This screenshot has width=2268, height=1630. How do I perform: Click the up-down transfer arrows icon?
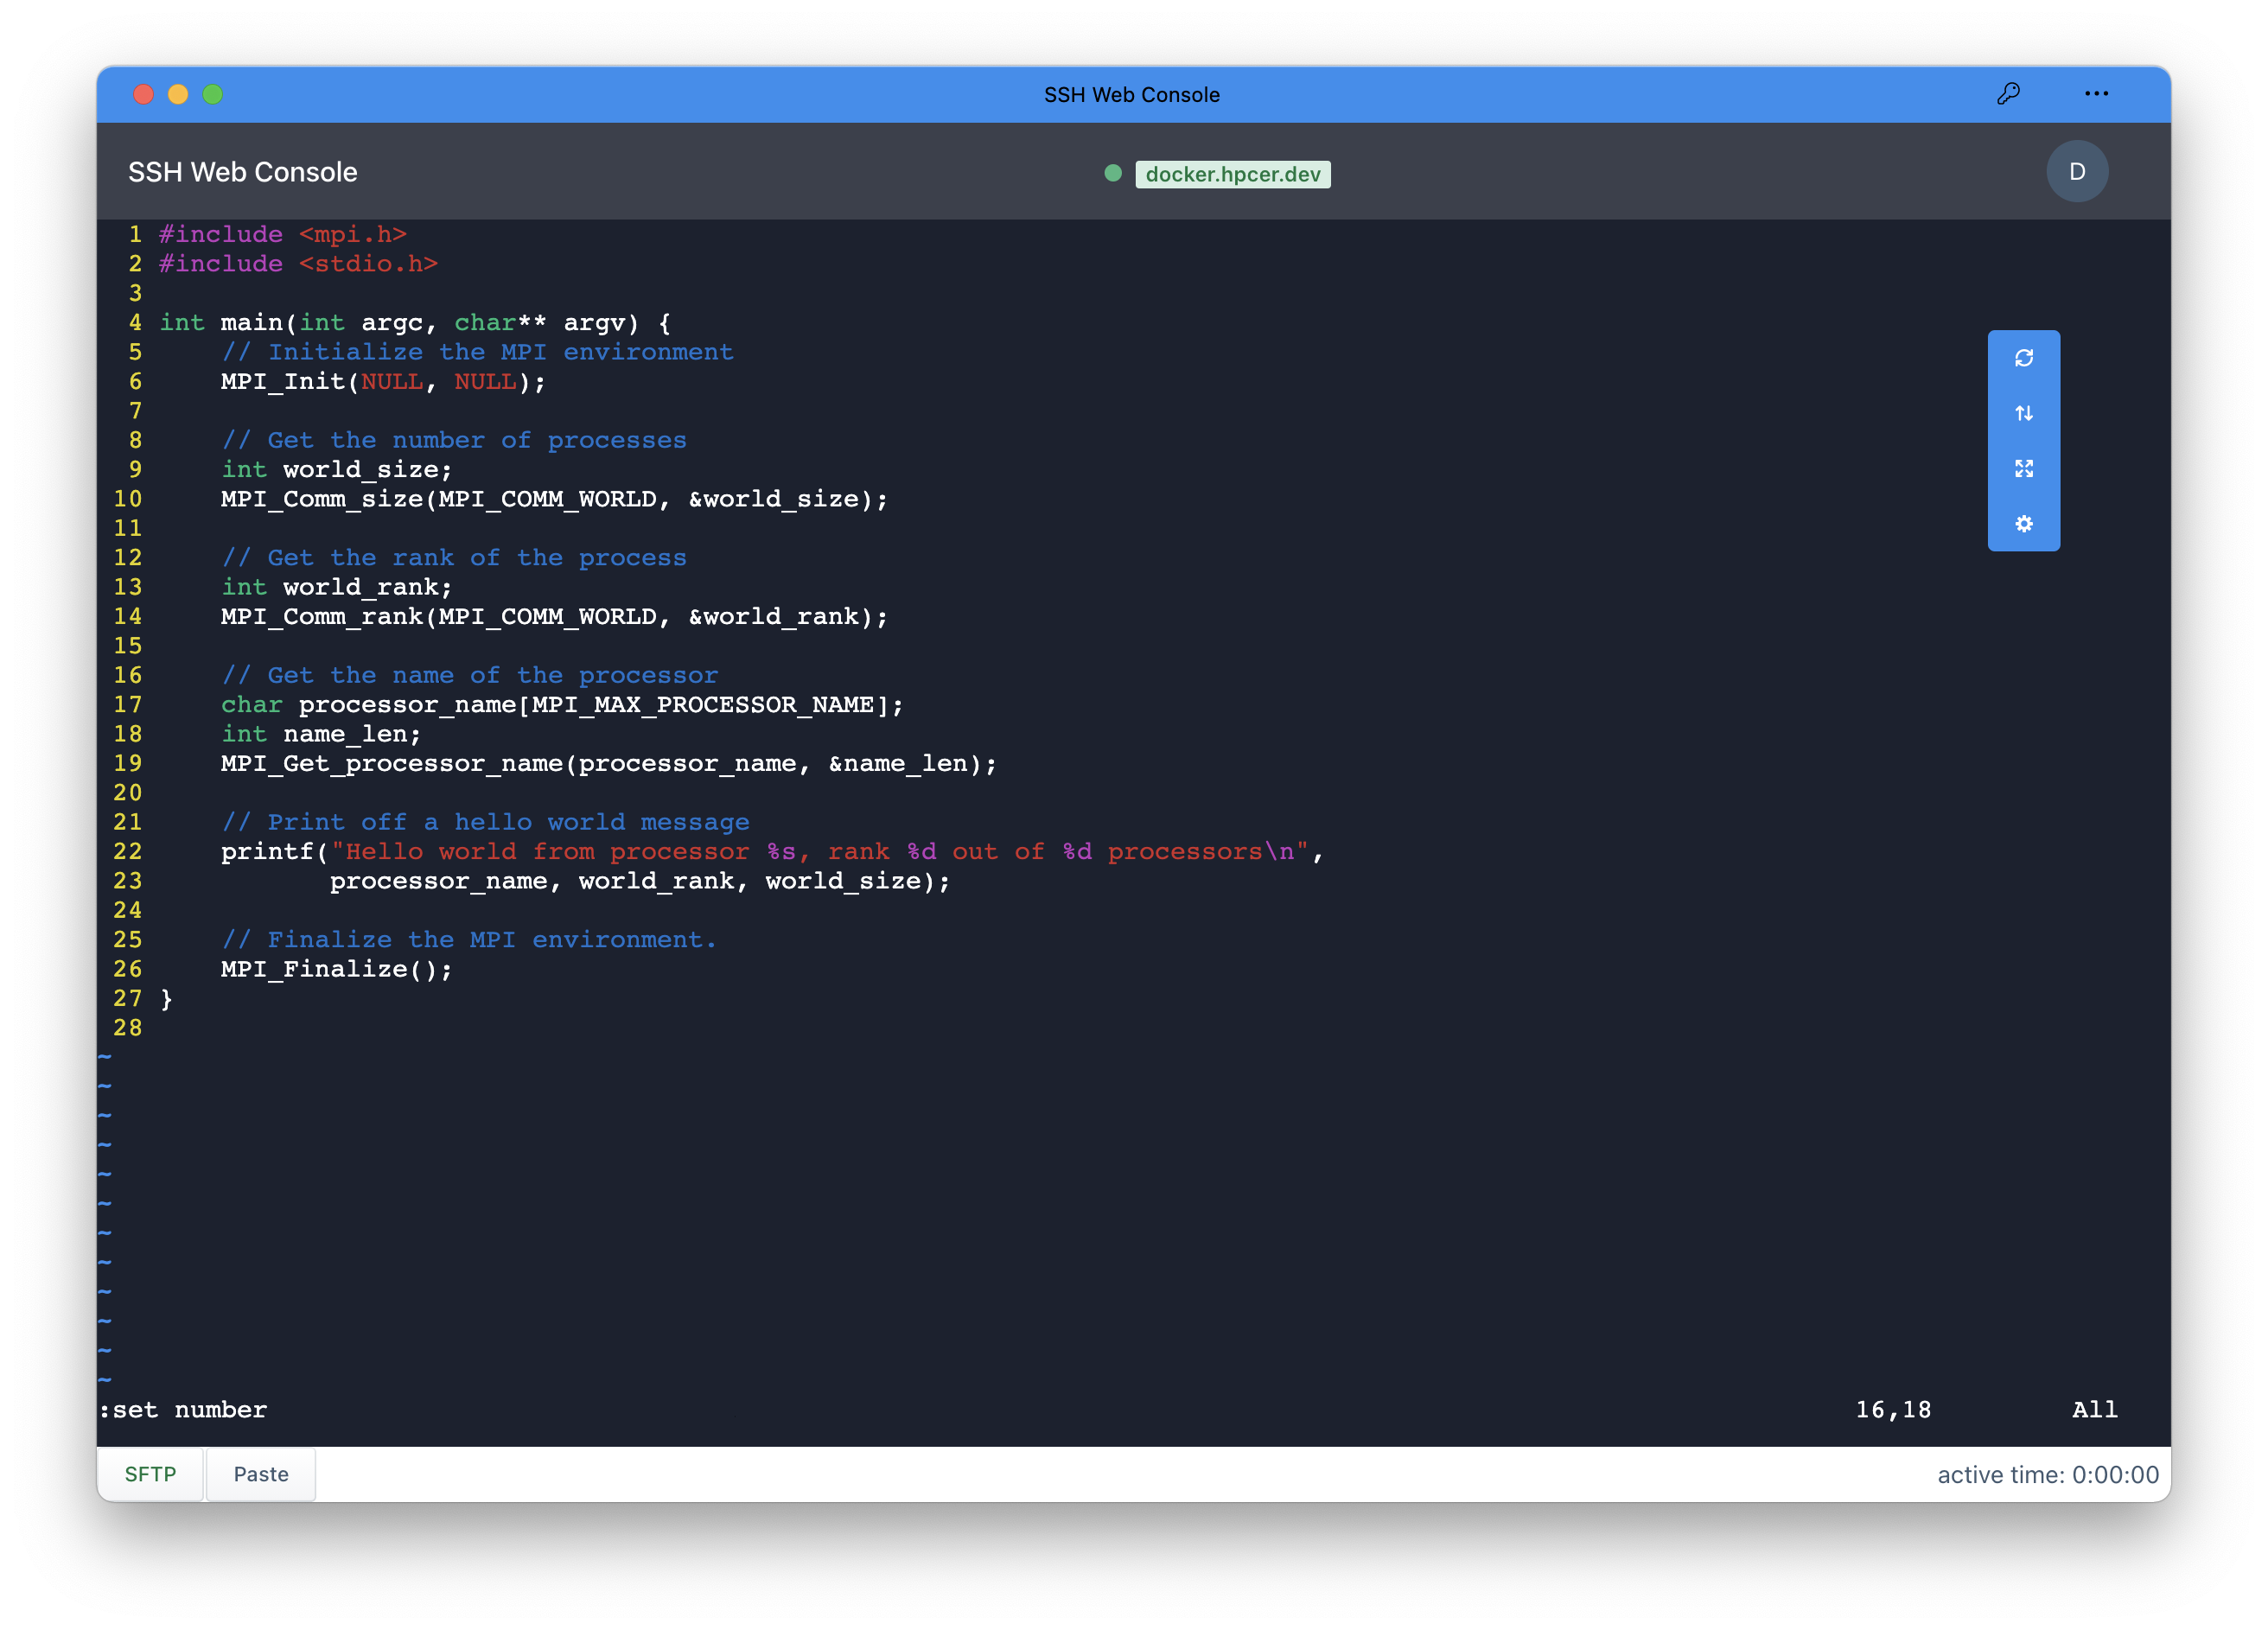[2023, 413]
